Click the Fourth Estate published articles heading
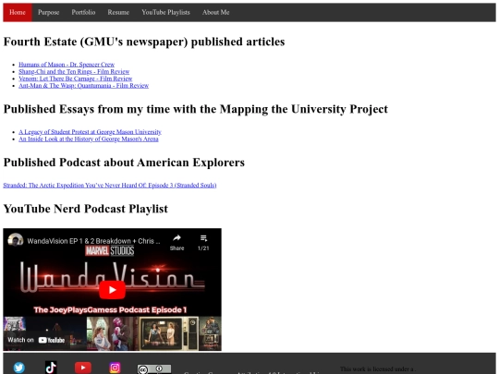This screenshot has width=499, height=374. 144,42
